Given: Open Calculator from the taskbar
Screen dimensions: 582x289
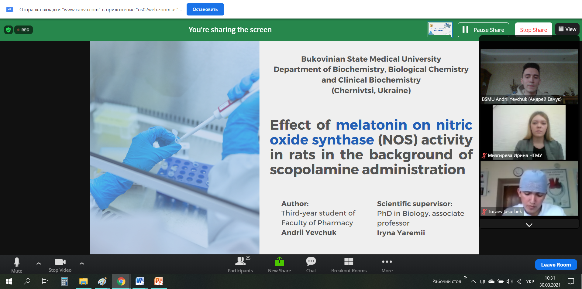Looking at the screenshot, I should point(64,281).
